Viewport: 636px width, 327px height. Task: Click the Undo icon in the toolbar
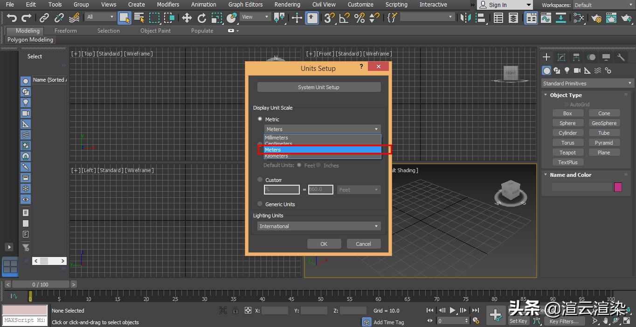(11, 18)
